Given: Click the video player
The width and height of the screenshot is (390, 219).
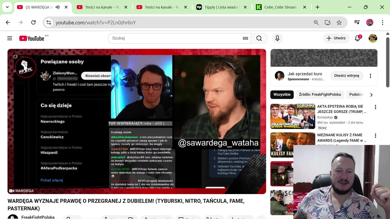Looking at the screenshot, I should [x=137, y=121].
